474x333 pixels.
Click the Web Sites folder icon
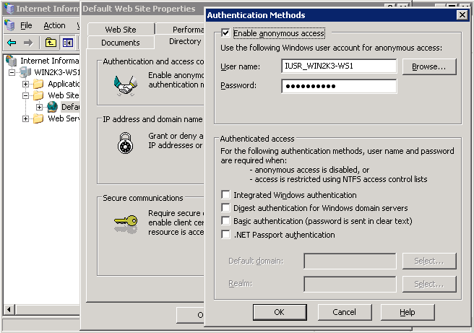38,95
